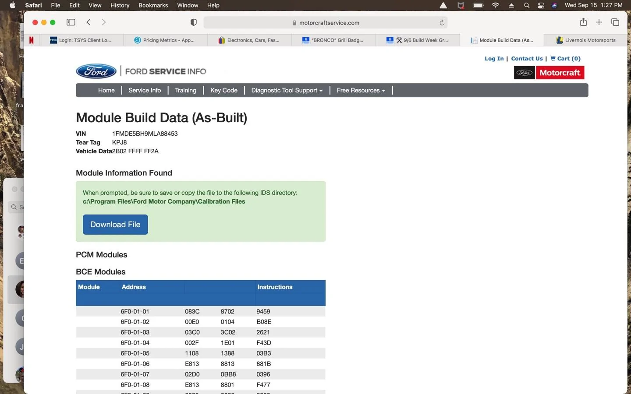Switch to the Livernois Motorsports tab

pos(586,40)
